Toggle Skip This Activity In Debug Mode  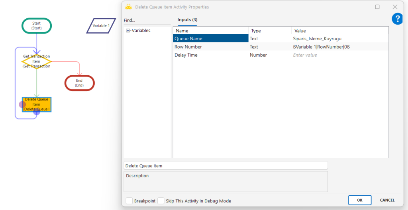(x=161, y=201)
